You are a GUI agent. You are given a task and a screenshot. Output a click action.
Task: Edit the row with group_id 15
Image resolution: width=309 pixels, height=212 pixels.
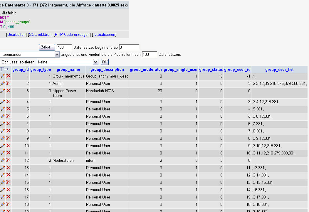(x=2, y=182)
